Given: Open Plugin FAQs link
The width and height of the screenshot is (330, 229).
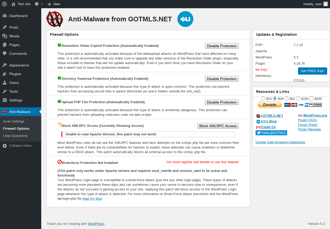Looking at the screenshot, I should pos(307,120).
